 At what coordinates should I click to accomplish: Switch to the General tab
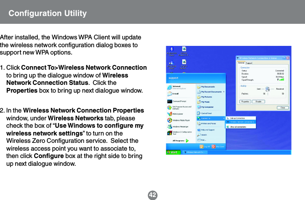[241, 63]
